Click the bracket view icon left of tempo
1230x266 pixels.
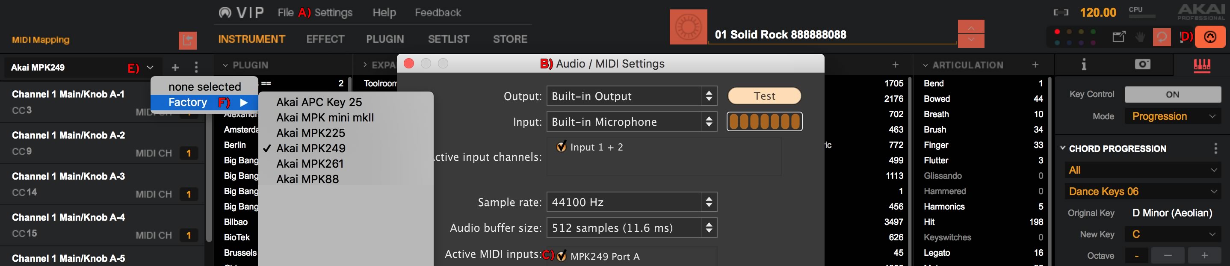click(1061, 12)
